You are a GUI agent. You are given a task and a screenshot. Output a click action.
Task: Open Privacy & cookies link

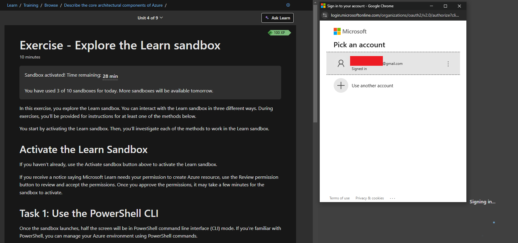tap(370, 198)
